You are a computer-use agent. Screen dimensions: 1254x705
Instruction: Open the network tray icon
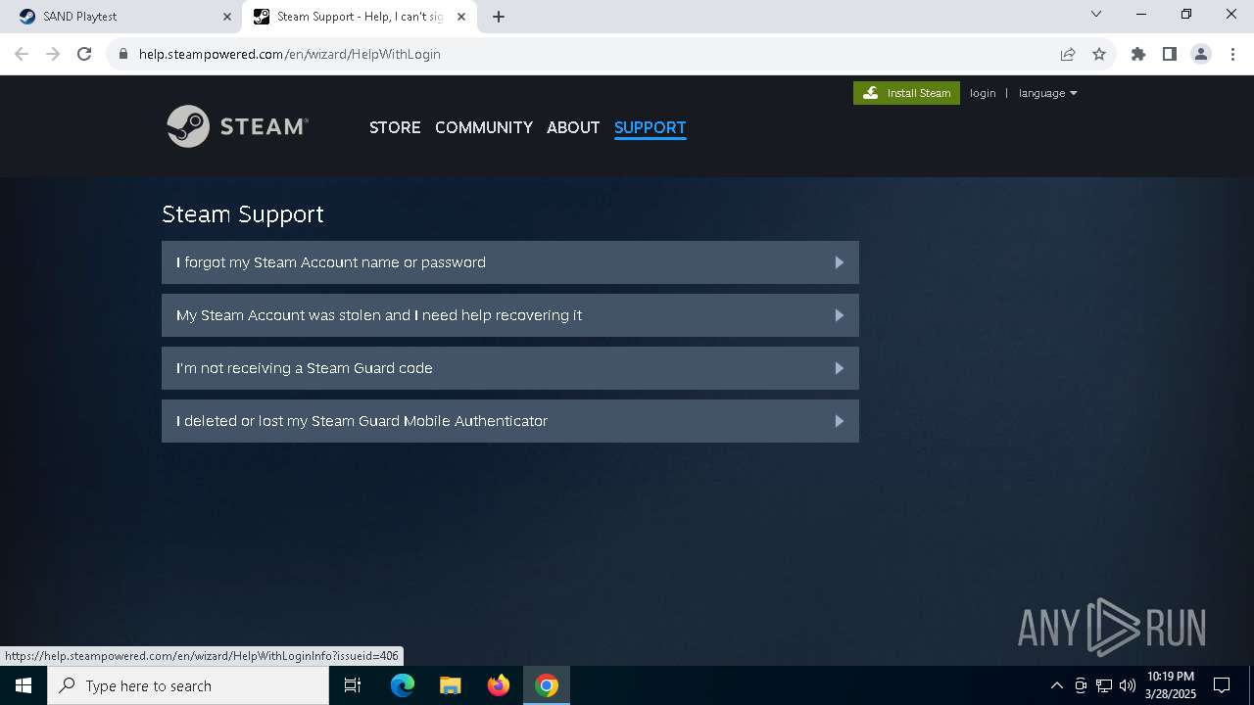click(x=1104, y=685)
